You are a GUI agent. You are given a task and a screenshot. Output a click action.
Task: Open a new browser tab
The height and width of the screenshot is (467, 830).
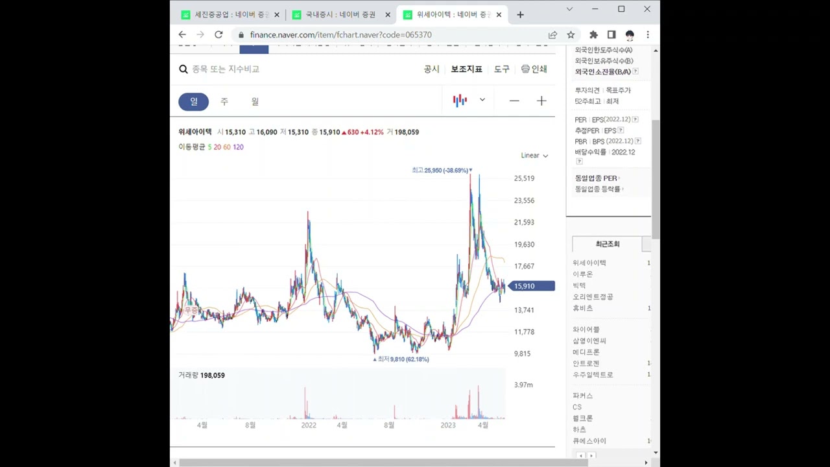pyautogui.click(x=520, y=14)
